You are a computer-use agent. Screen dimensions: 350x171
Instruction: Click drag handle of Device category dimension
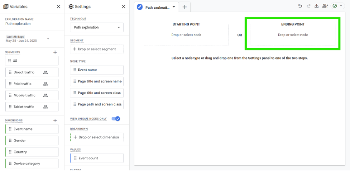click(10, 163)
